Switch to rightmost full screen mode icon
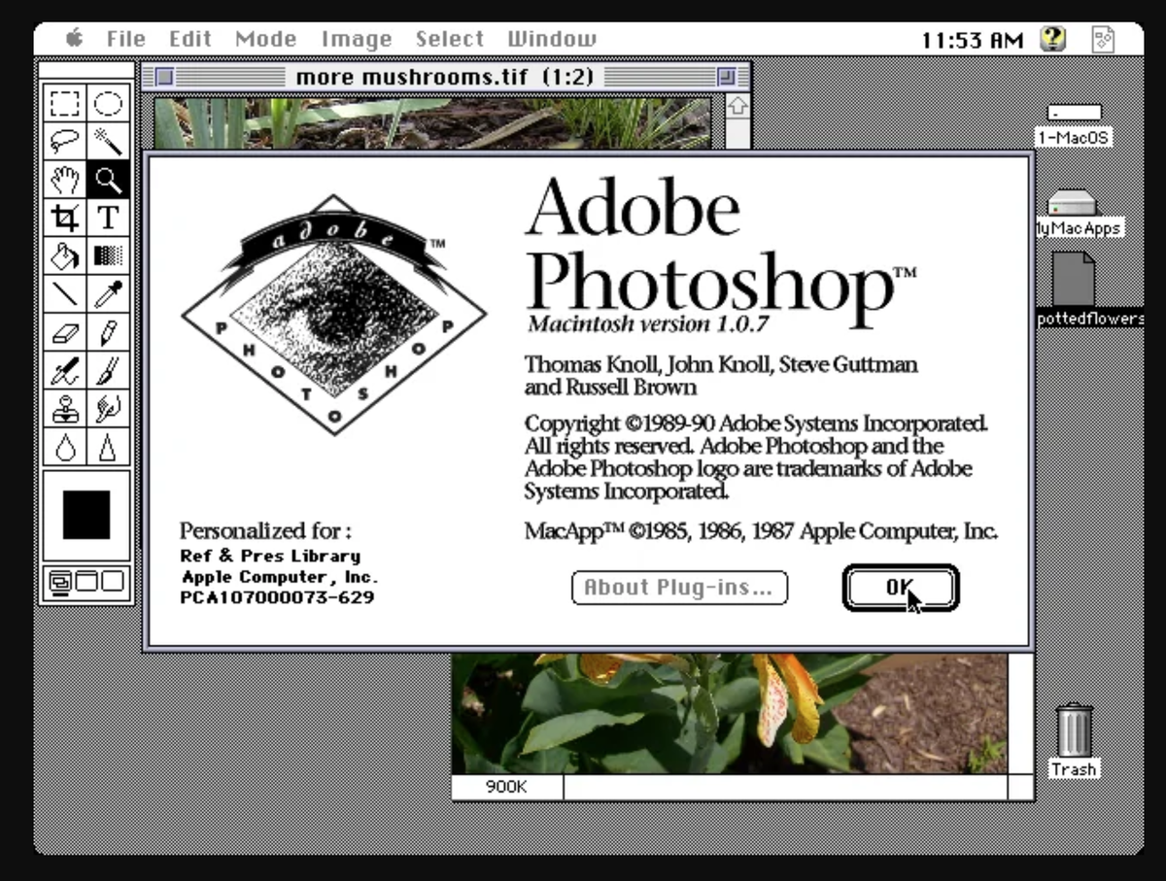The image size is (1166, 881). 113,582
